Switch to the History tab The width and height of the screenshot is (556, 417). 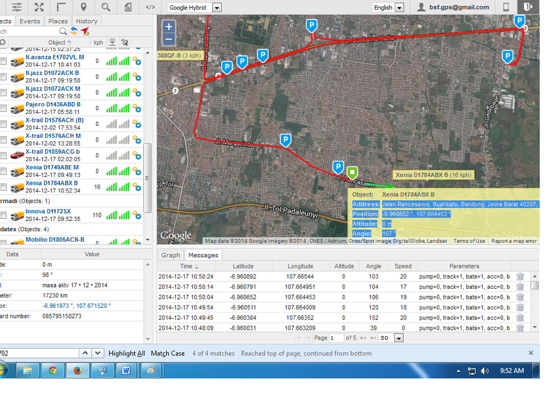[87, 21]
